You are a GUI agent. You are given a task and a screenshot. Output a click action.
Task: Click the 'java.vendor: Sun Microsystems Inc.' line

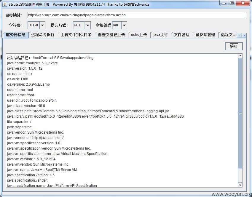(35, 132)
